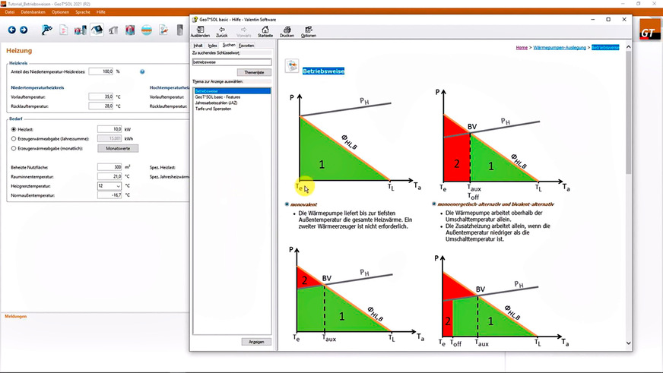Expand the Heizgrenztemperatur dropdown
The height and width of the screenshot is (373, 663).
click(x=118, y=185)
